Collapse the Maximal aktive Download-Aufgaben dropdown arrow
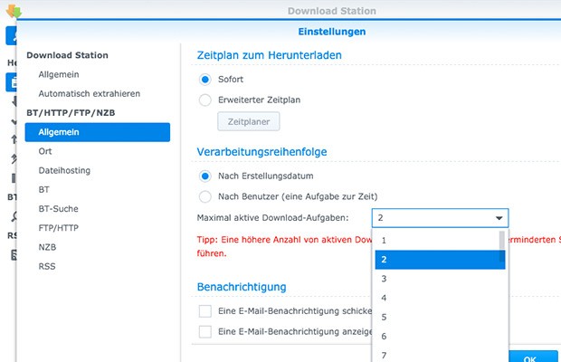This screenshot has width=561, height=362. tap(499, 218)
